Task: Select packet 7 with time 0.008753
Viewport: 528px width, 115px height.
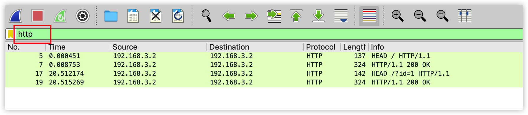Action: point(264,65)
